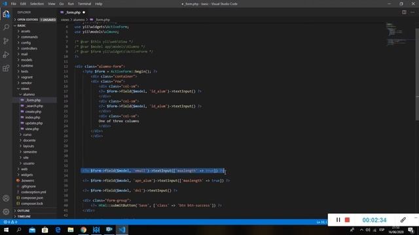Screen dimensions: 419x235
Task: Open the Source Control view
Action: pyautogui.click(x=6, y=41)
